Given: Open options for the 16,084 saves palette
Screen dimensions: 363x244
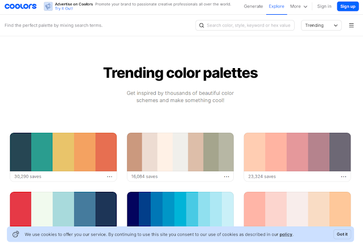Looking at the screenshot, I should point(226,176).
